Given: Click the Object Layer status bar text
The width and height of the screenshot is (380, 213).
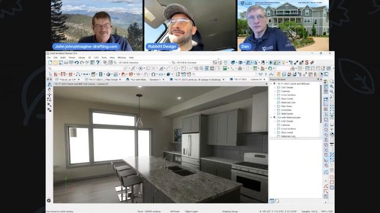Looking at the screenshot, I should [x=191, y=211].
